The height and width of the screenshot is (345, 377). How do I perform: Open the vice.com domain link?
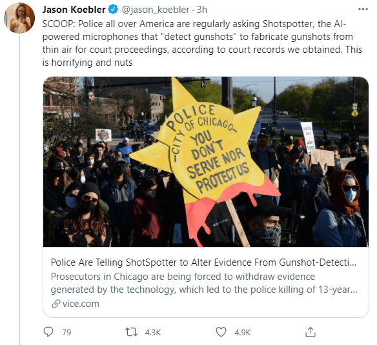pos(81,304)
